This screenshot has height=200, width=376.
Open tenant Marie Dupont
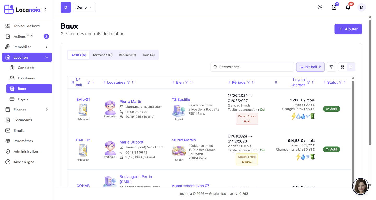(x=131, y=142)
